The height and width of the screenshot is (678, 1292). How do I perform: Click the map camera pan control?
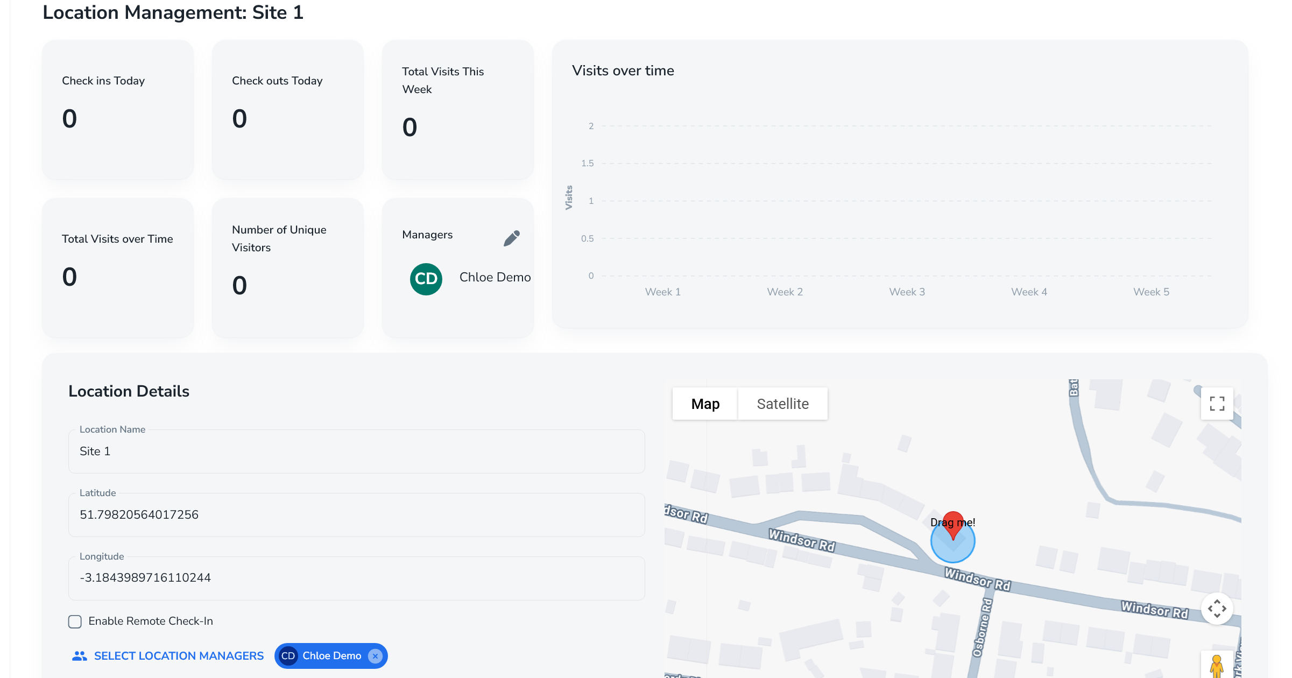pyautogui.click(x=1217, y=609)
